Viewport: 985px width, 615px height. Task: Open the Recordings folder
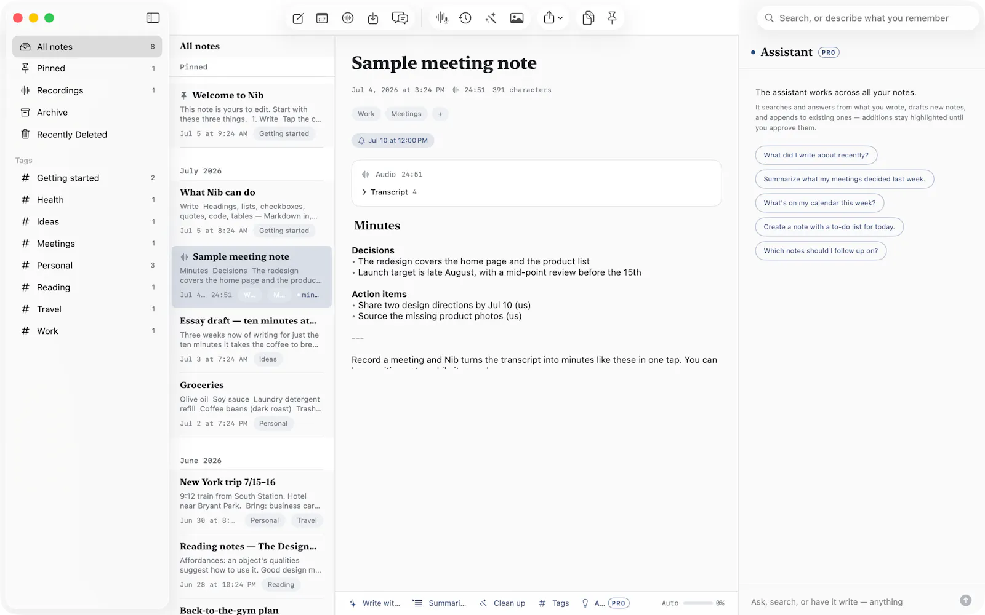[87, 90]
